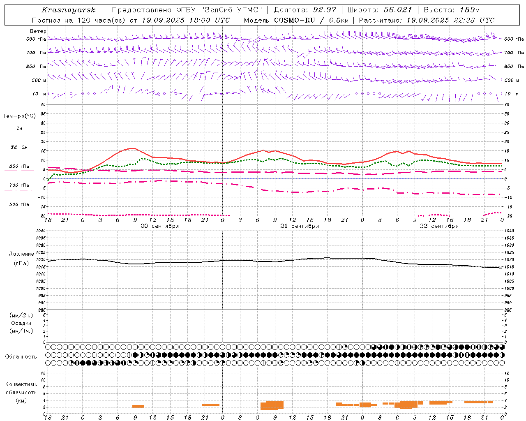The width and height of the screenshot is (526, 421).
Task: Click the '22 сентября' date label
Action: click(x=439, y=226)
